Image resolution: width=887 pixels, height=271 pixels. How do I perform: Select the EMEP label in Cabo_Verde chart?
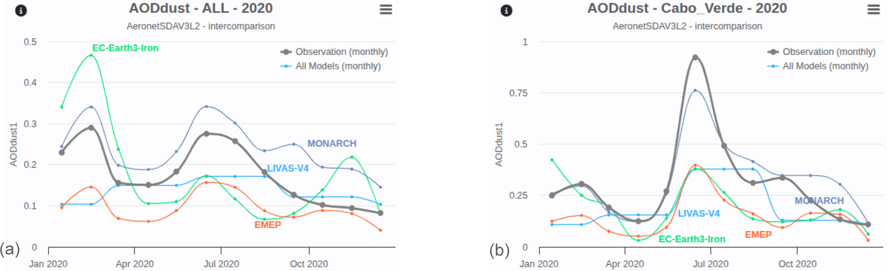758,235
